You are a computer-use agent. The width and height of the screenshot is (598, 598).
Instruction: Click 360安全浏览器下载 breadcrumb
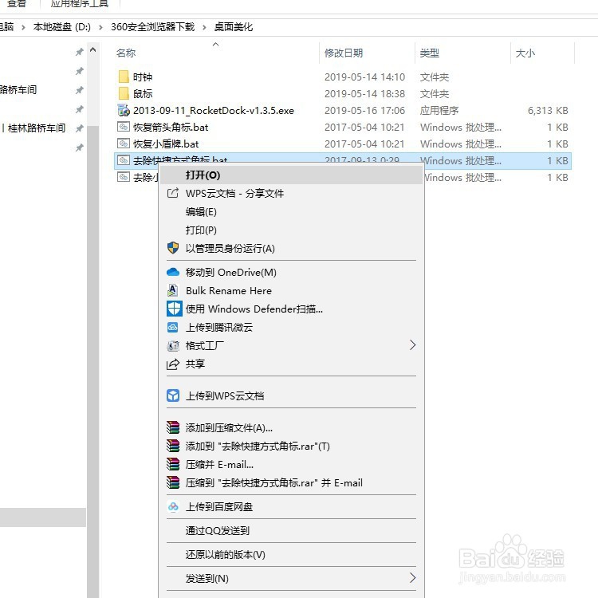coord(152,27)
